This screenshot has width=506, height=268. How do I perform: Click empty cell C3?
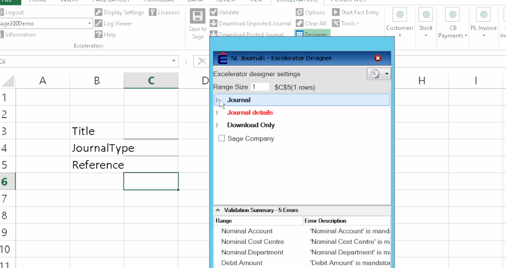[151, 131]
